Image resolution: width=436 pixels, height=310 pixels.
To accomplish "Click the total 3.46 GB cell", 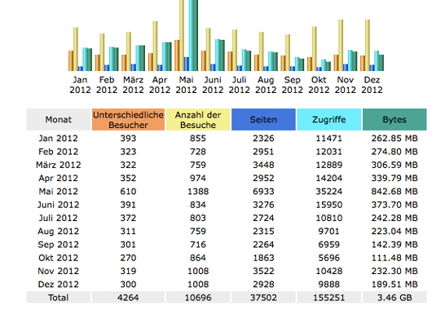I will click(x=394, y=298).
